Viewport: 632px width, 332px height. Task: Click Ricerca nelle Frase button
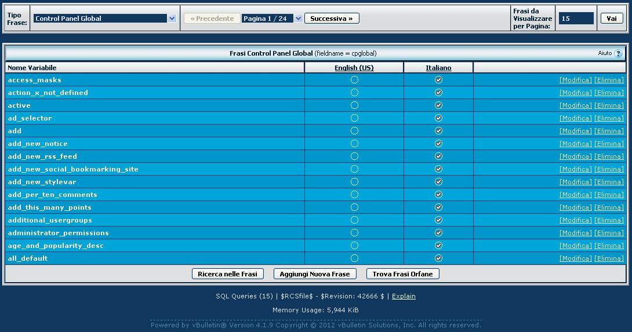pos(228,274)
